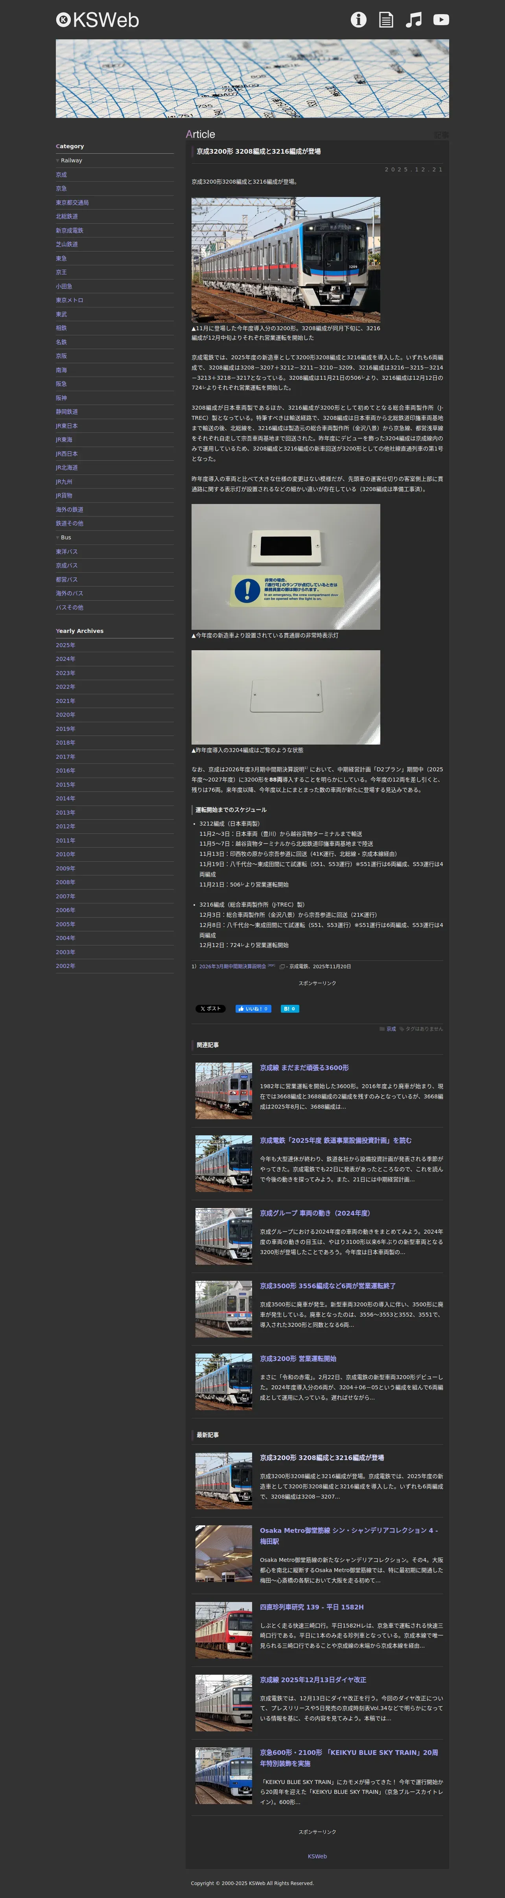Open the バスその他 category
Image resolution: width=505 pixels, height=1898 pixels.
[69, 607]
